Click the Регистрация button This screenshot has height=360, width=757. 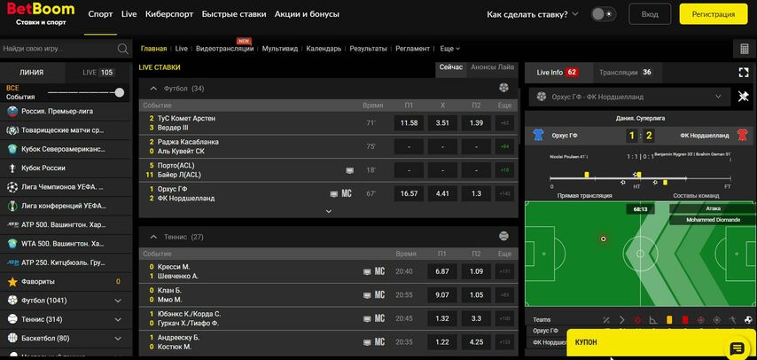point(713,14)
